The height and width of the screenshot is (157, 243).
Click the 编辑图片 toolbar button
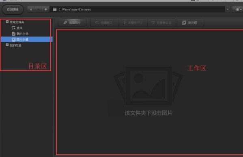pos(72,23)
